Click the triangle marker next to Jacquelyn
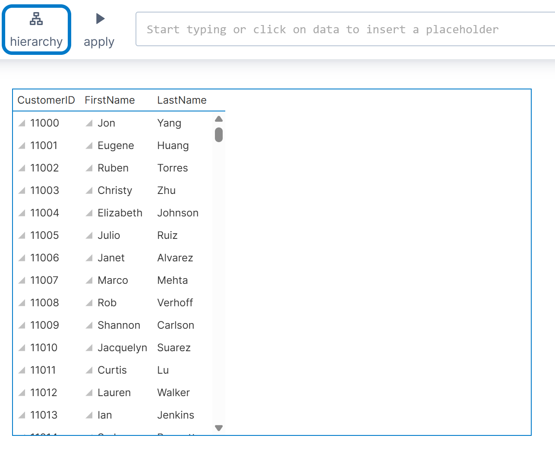The height and width of the screenshot is (454, 555). (89, 348)
